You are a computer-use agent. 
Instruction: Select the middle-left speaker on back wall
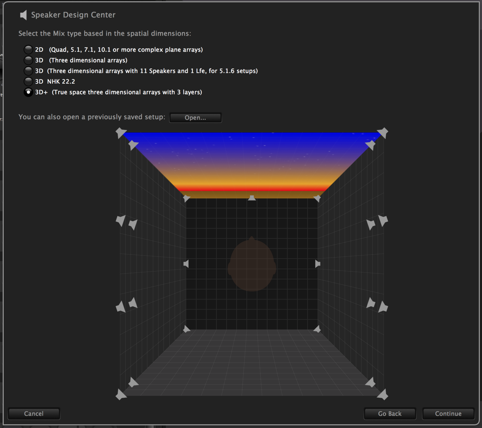(186, 264)
